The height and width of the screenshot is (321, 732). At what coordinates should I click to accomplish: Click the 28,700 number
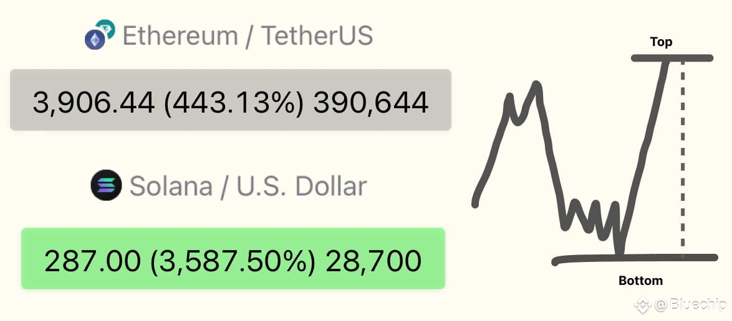click(373, 261)
